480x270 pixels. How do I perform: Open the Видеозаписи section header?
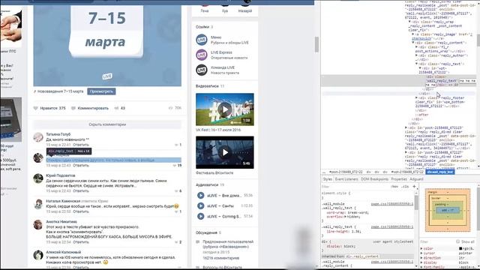(207, 86)
